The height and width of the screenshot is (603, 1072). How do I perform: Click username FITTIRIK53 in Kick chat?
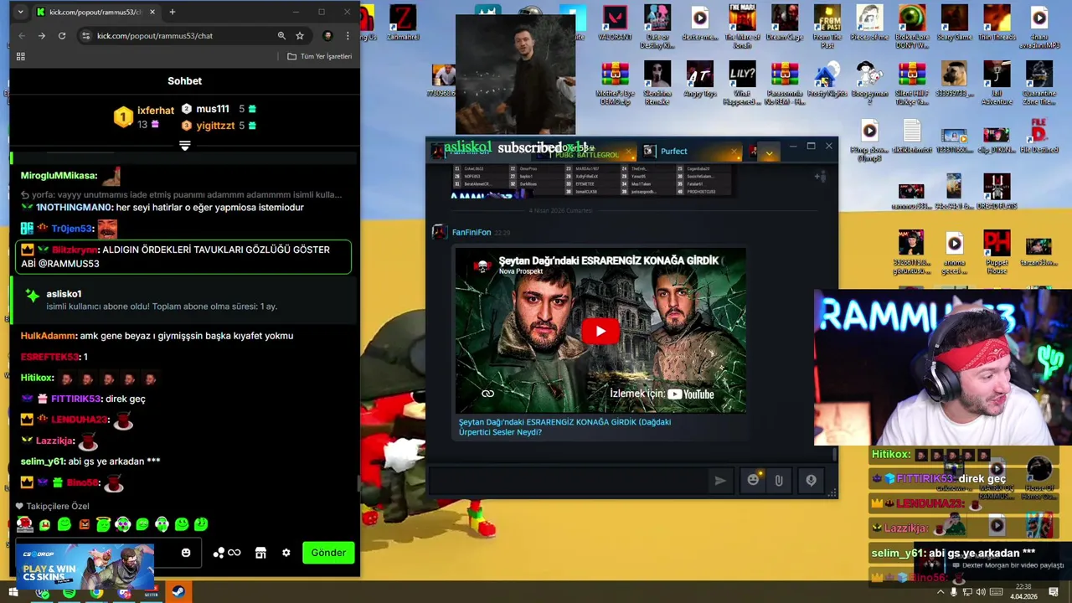(x=75, y=399)
